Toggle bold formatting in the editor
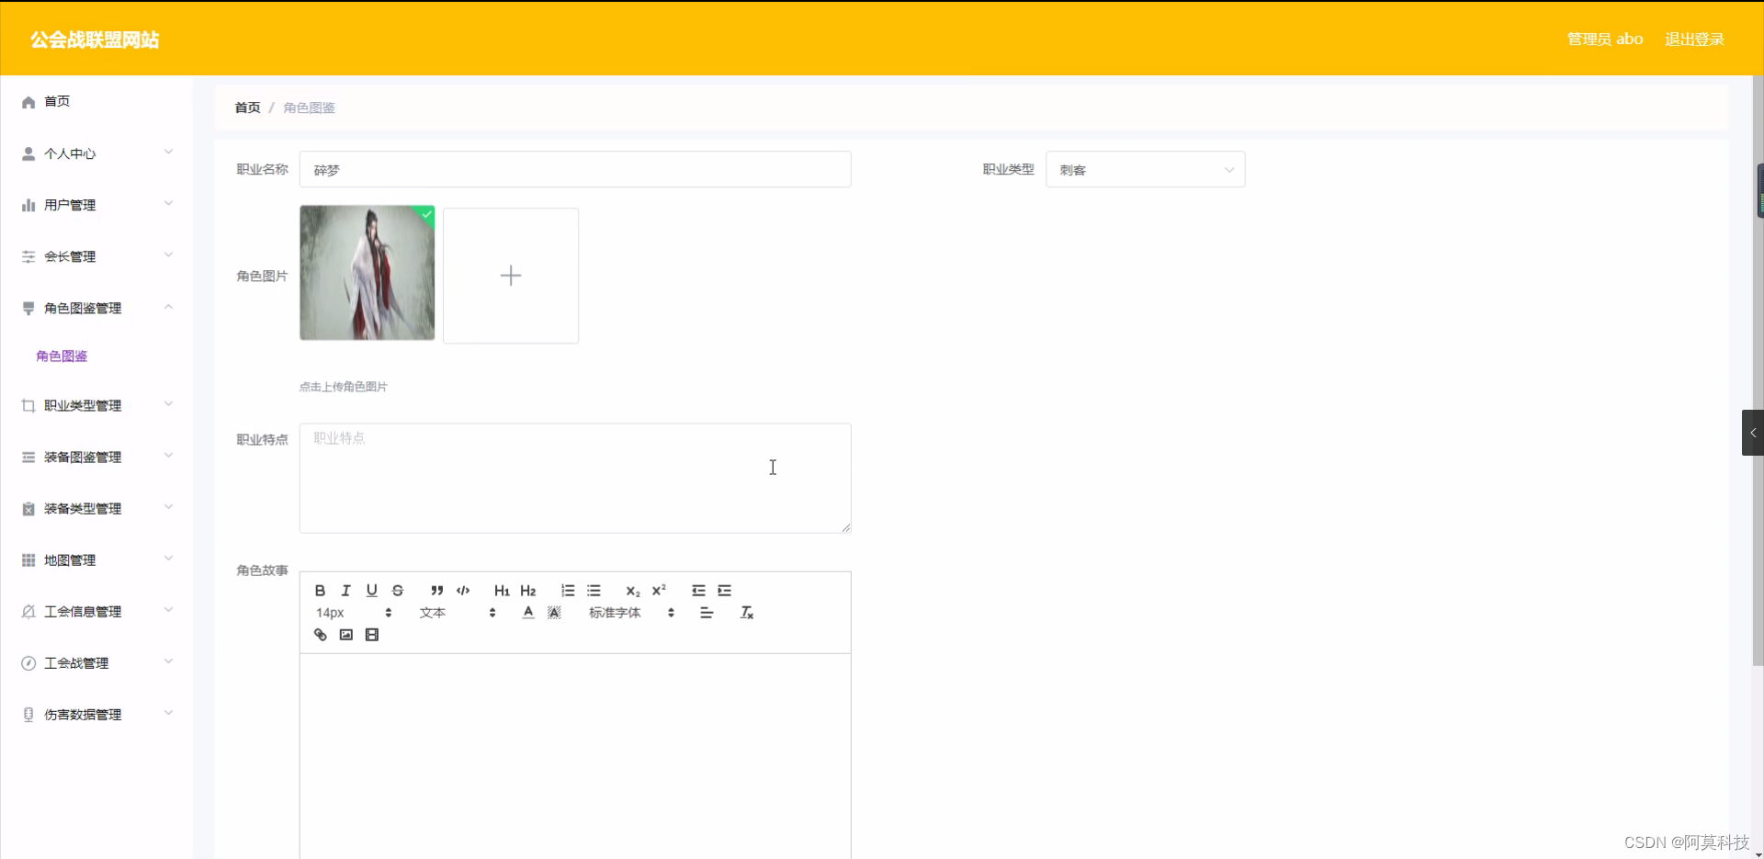This screenshot has width=1764, height=859. click(x=320, y=590)
